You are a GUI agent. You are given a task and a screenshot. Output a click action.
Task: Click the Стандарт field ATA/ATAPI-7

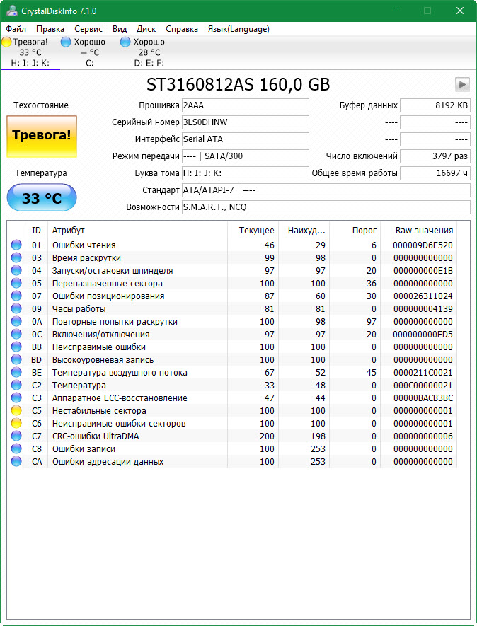pos(326,190)
